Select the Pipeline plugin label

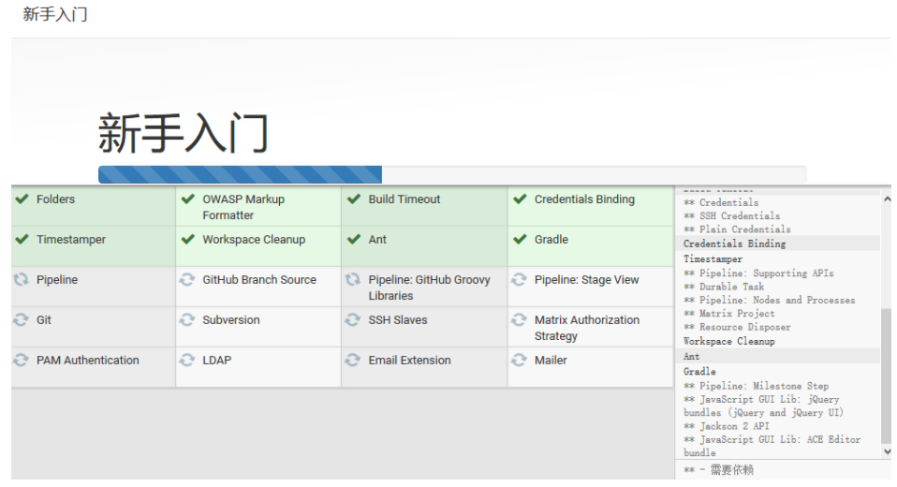57,279
